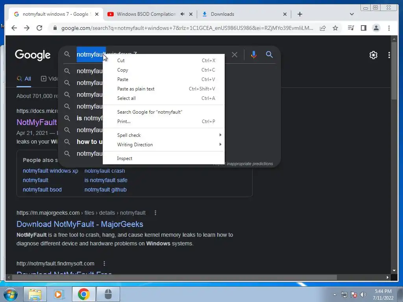403x302 pixels.
Task: Open Action Center flag in tray
Action: tap(354, 295)
